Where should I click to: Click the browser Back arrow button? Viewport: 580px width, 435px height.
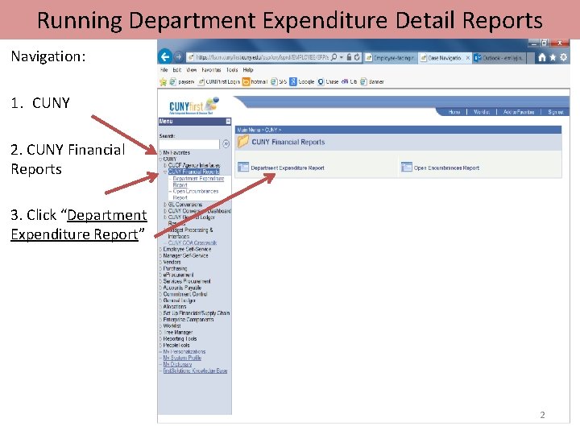coord(165,57)
